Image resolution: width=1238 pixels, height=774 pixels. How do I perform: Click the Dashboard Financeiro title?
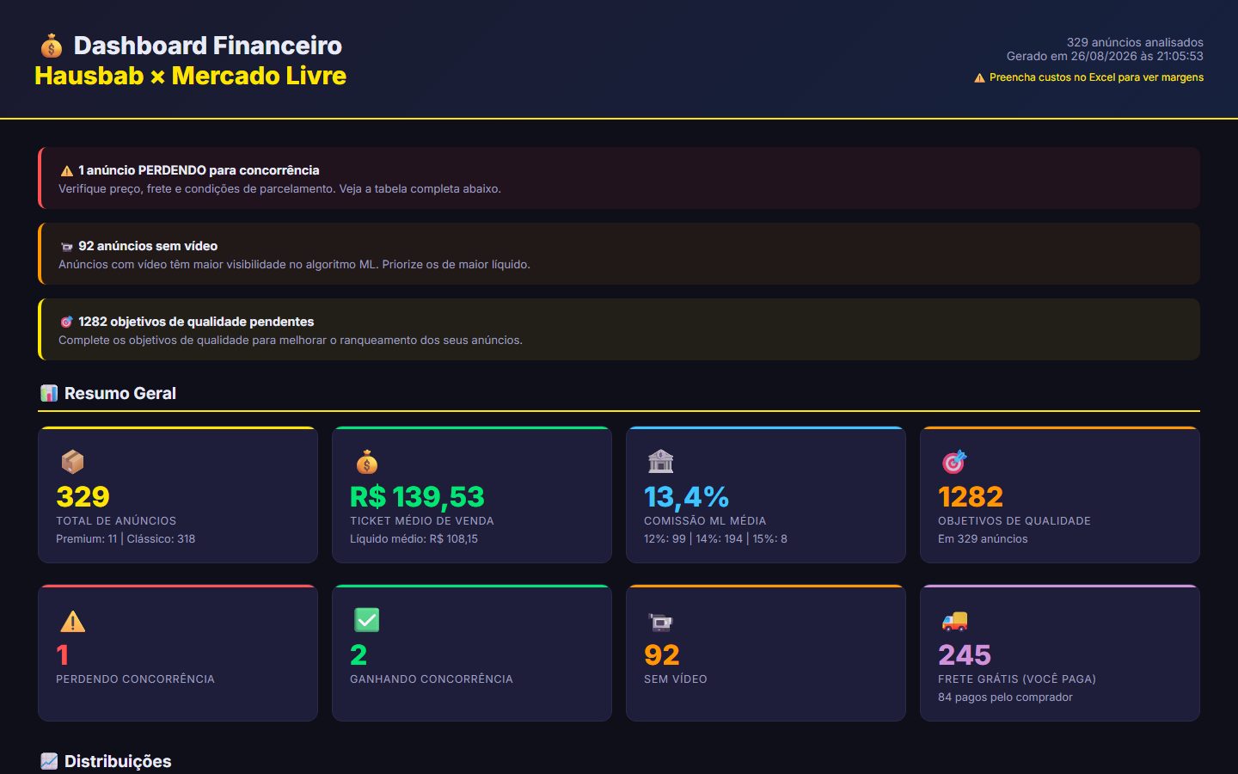(x=208, y=46)
